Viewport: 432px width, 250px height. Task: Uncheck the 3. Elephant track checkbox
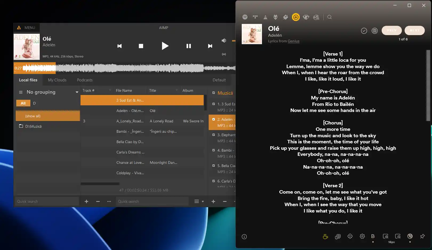213,135
